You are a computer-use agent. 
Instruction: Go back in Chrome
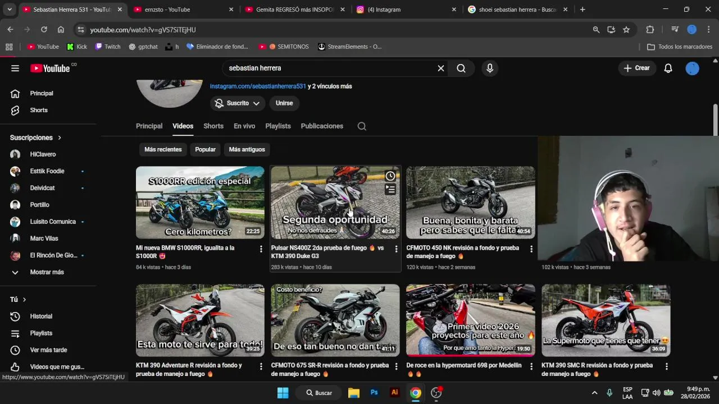tap(10, 30)
